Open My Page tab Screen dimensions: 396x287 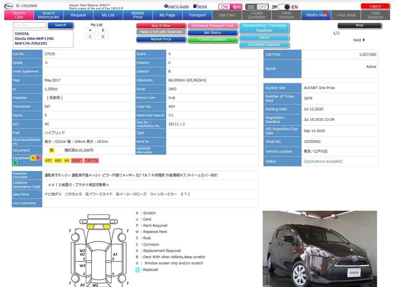(x=167, y=15)
